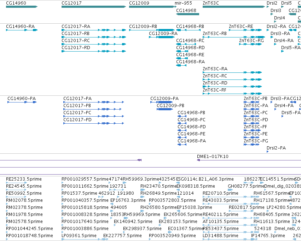Select transcript CG14968-RA
This screenshot has height=241, width=301.
click(x=190, y=62)
